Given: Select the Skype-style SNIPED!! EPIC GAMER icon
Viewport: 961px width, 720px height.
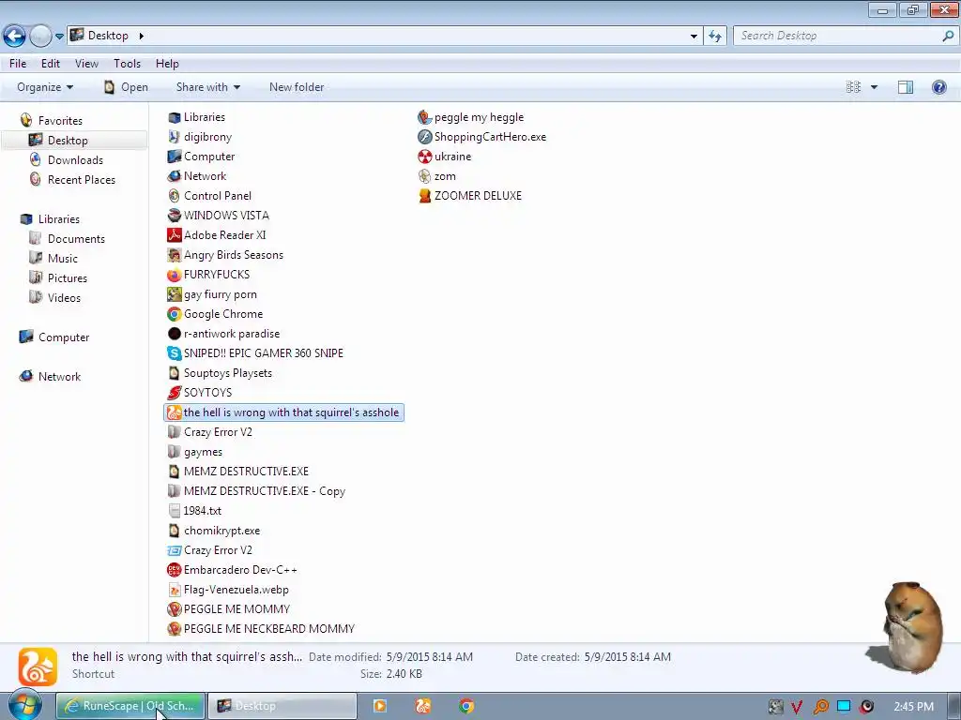Looking at the screenshot, I should pos(174,353).
